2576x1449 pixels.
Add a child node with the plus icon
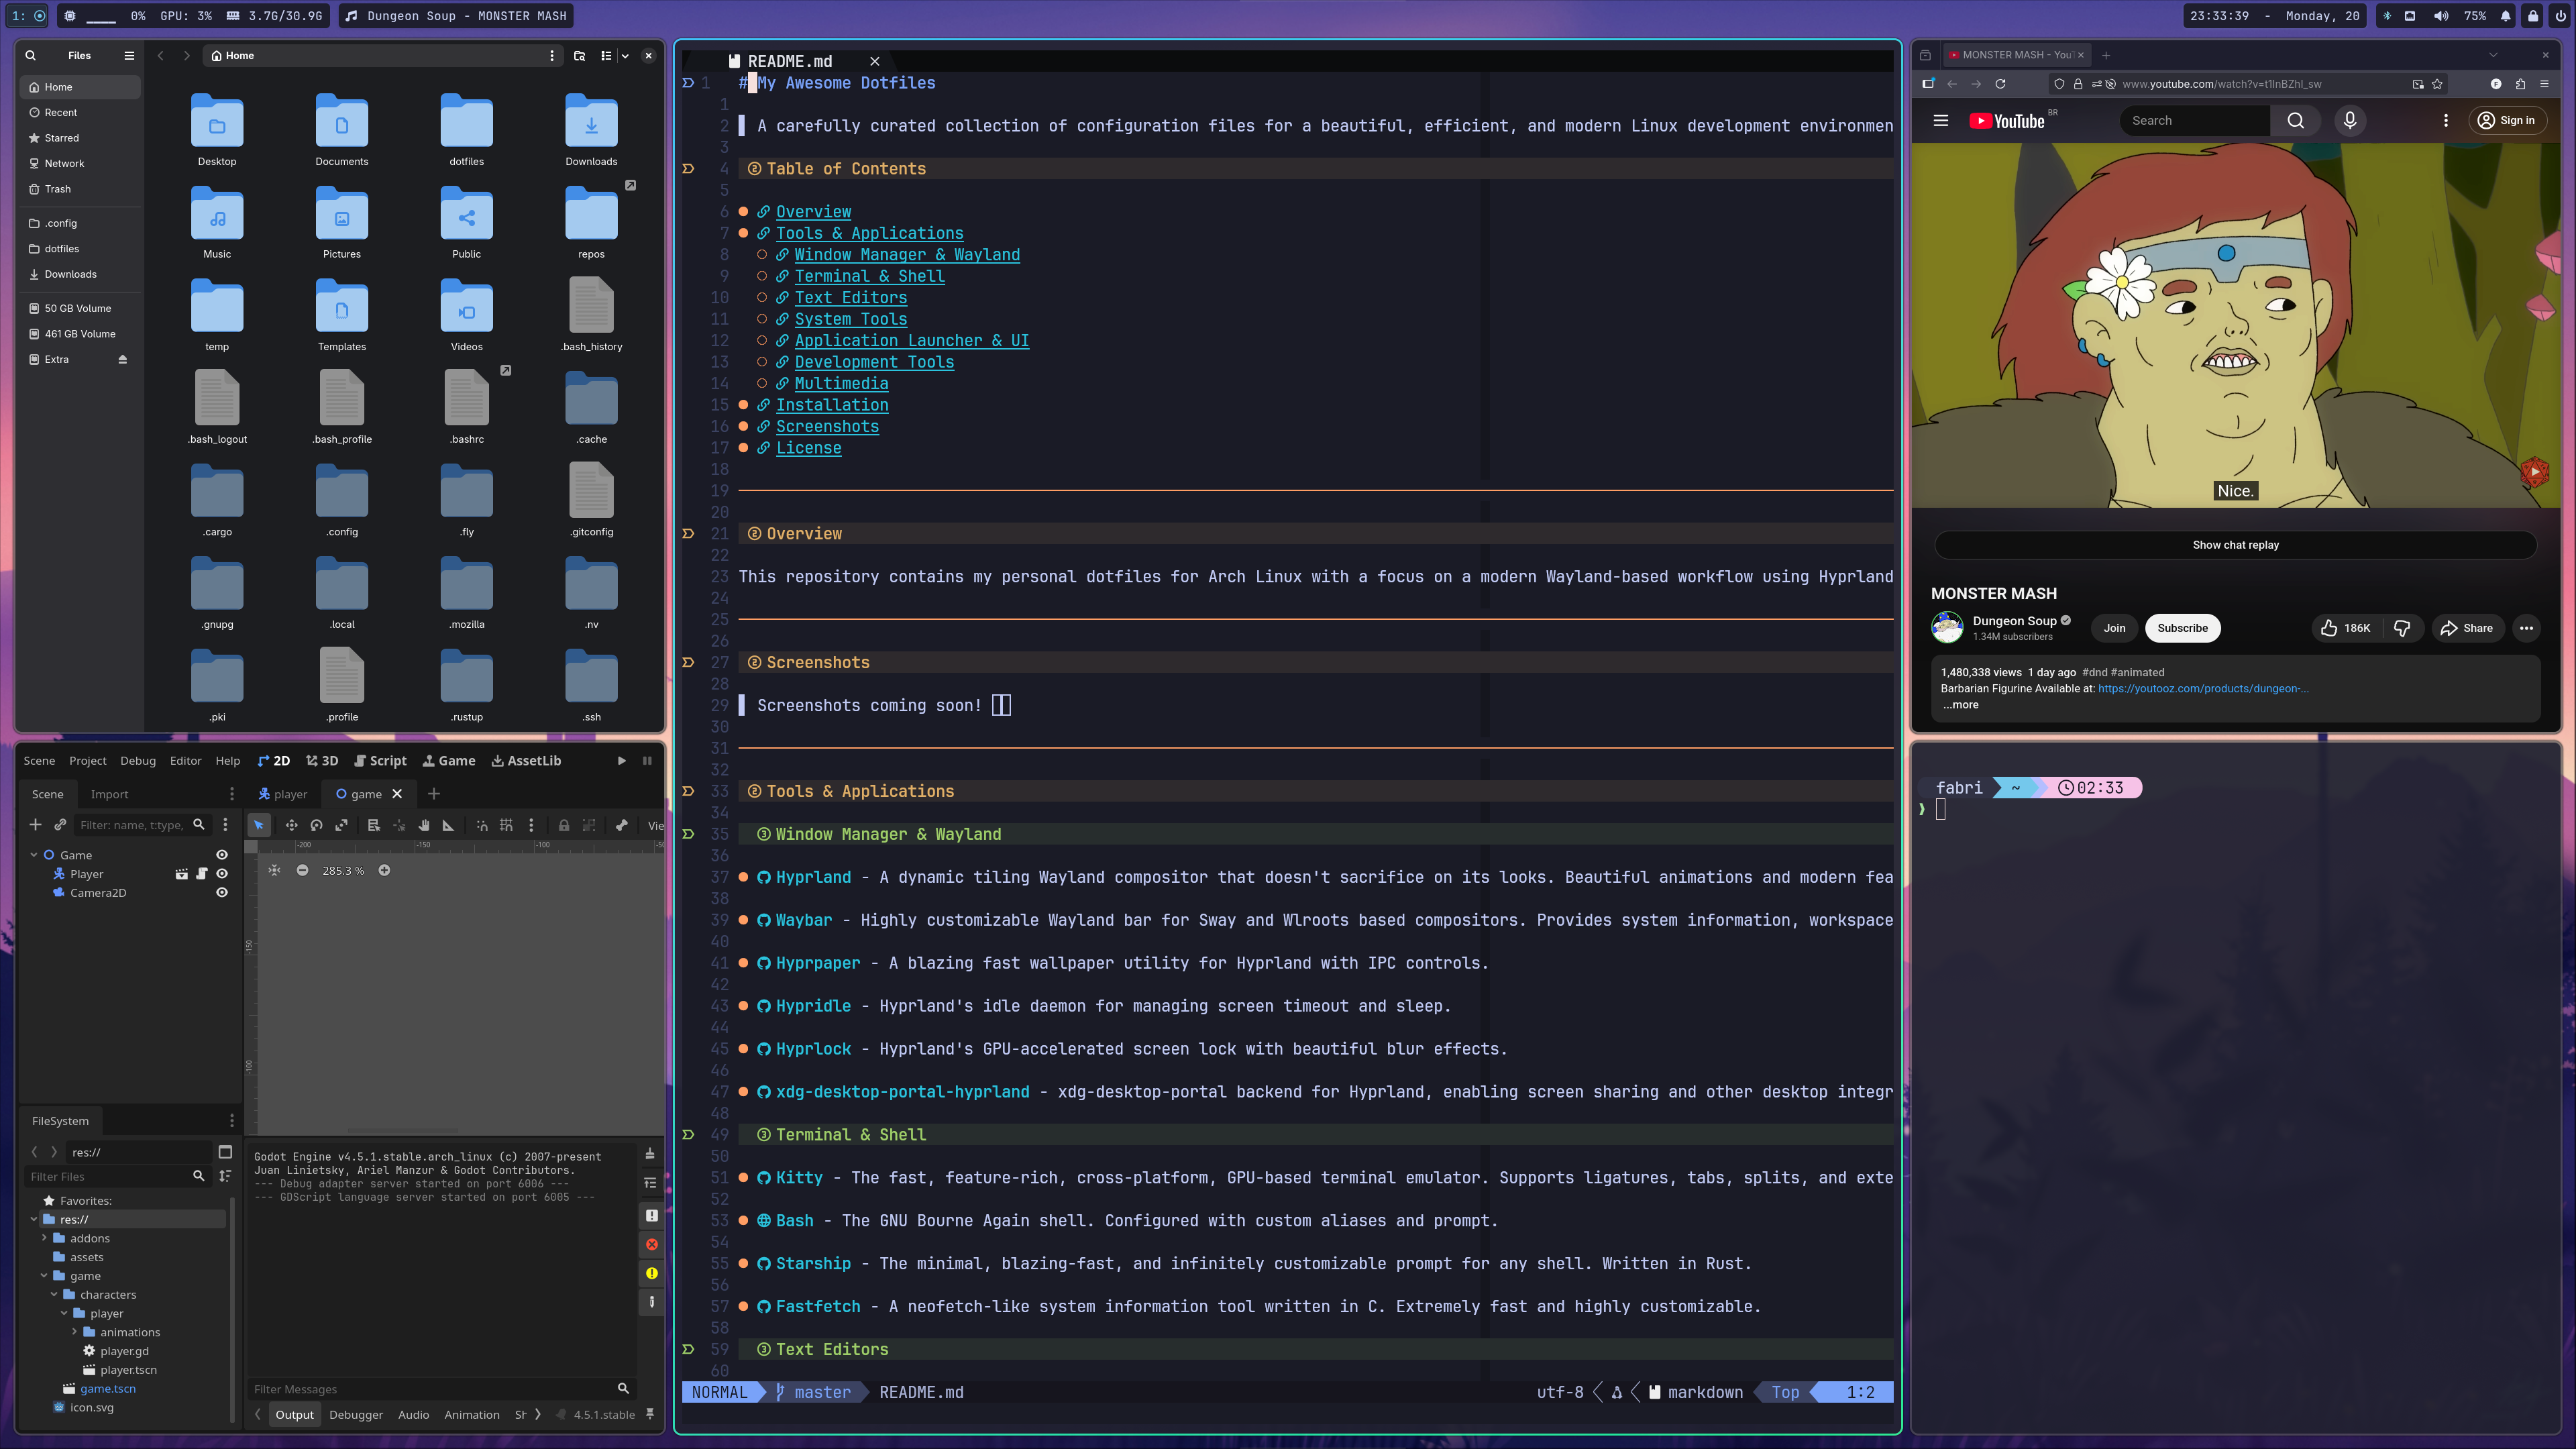coord(36,825)
